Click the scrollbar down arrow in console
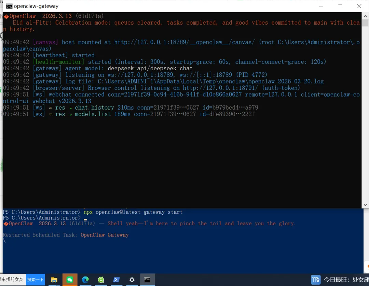369x286 pixels. pos(365,205)
